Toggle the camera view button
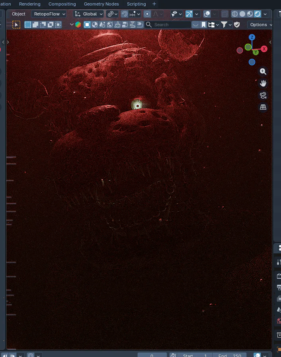Screen dimensions: 281x357 pos(263,95)
